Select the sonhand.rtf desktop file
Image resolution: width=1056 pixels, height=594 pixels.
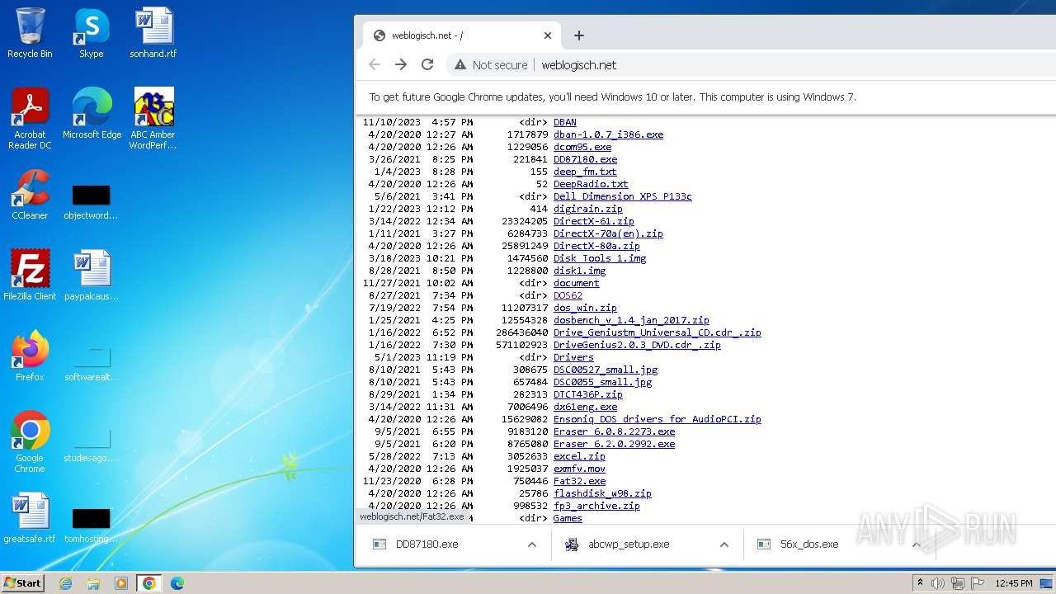[153, 33]
